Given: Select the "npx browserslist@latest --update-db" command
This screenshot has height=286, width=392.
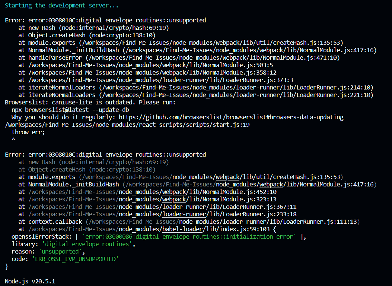Looking at the screenshot, I should click(x=70, y=110).
